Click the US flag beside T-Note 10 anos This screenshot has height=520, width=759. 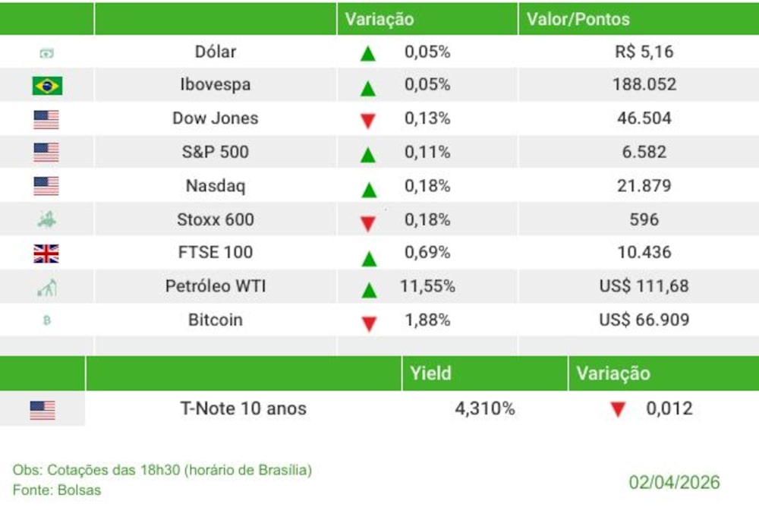pos(43,410)
